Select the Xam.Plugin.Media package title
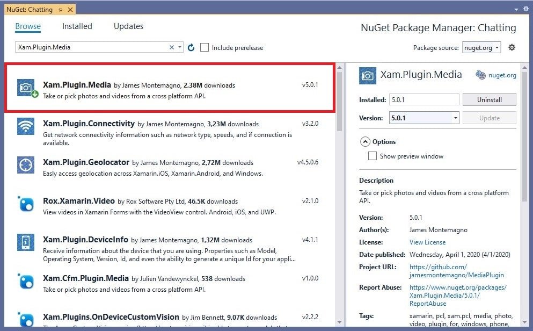 click(77, 85)
